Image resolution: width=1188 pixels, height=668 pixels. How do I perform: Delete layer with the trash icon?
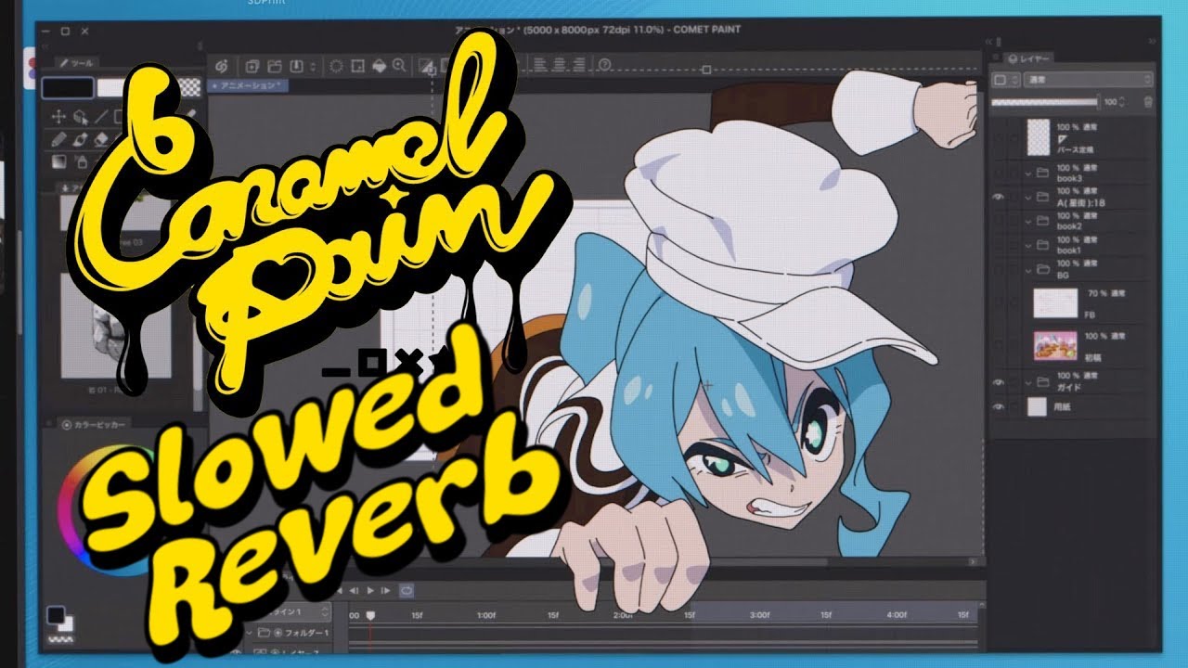coord(1148,102)
